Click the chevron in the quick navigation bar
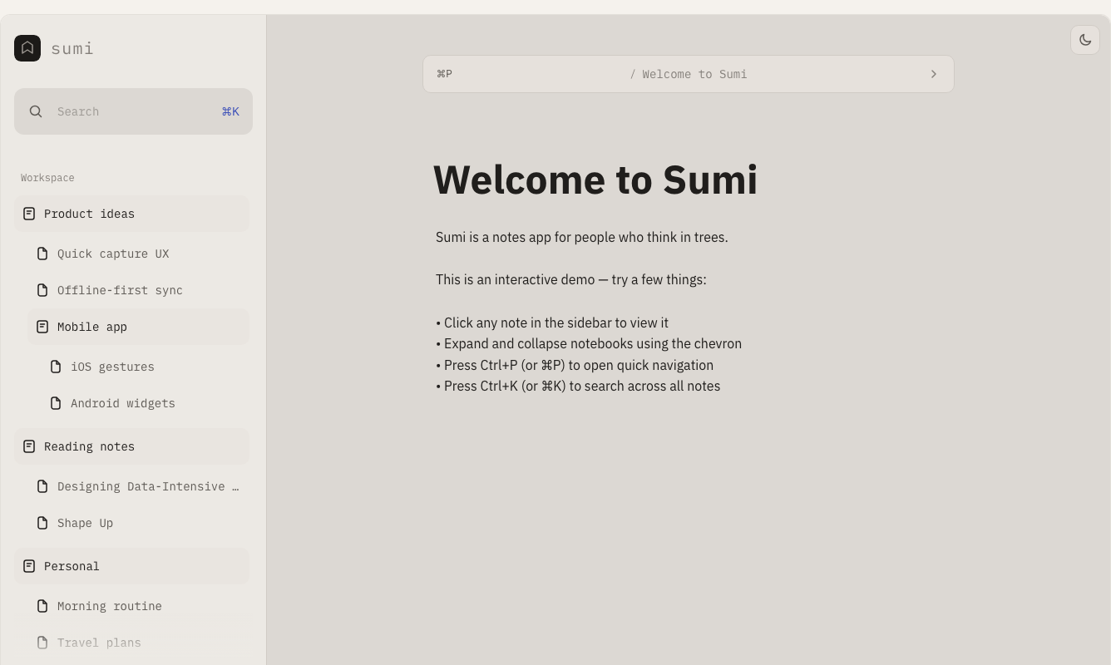This screenshot has height=665, width=1111. [x=933, y=74]
